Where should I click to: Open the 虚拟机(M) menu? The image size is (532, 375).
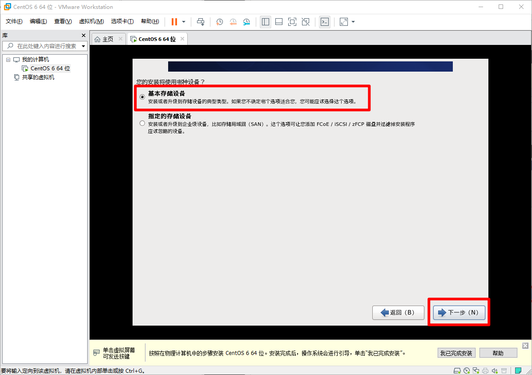click(x=91, y=21)
